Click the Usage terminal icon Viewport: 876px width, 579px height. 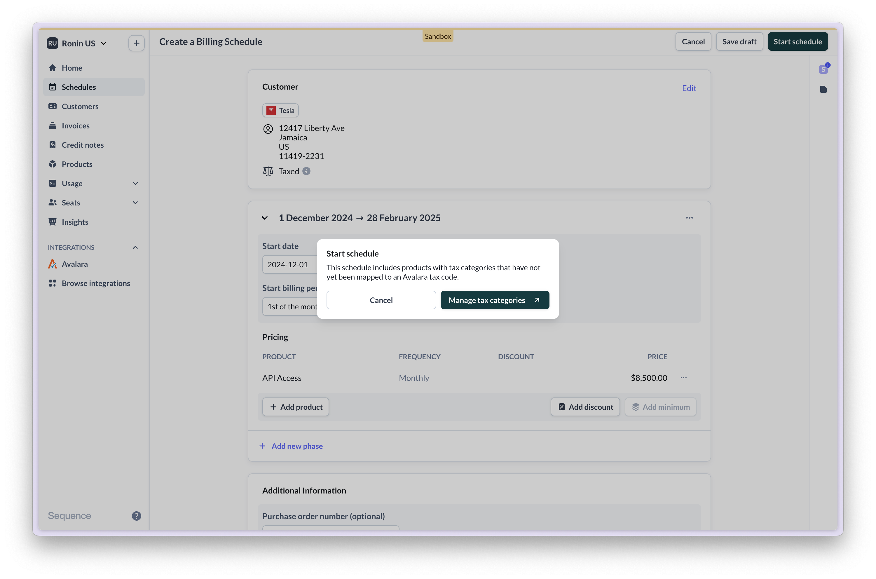pyautogui.click(x=53, y=183)
